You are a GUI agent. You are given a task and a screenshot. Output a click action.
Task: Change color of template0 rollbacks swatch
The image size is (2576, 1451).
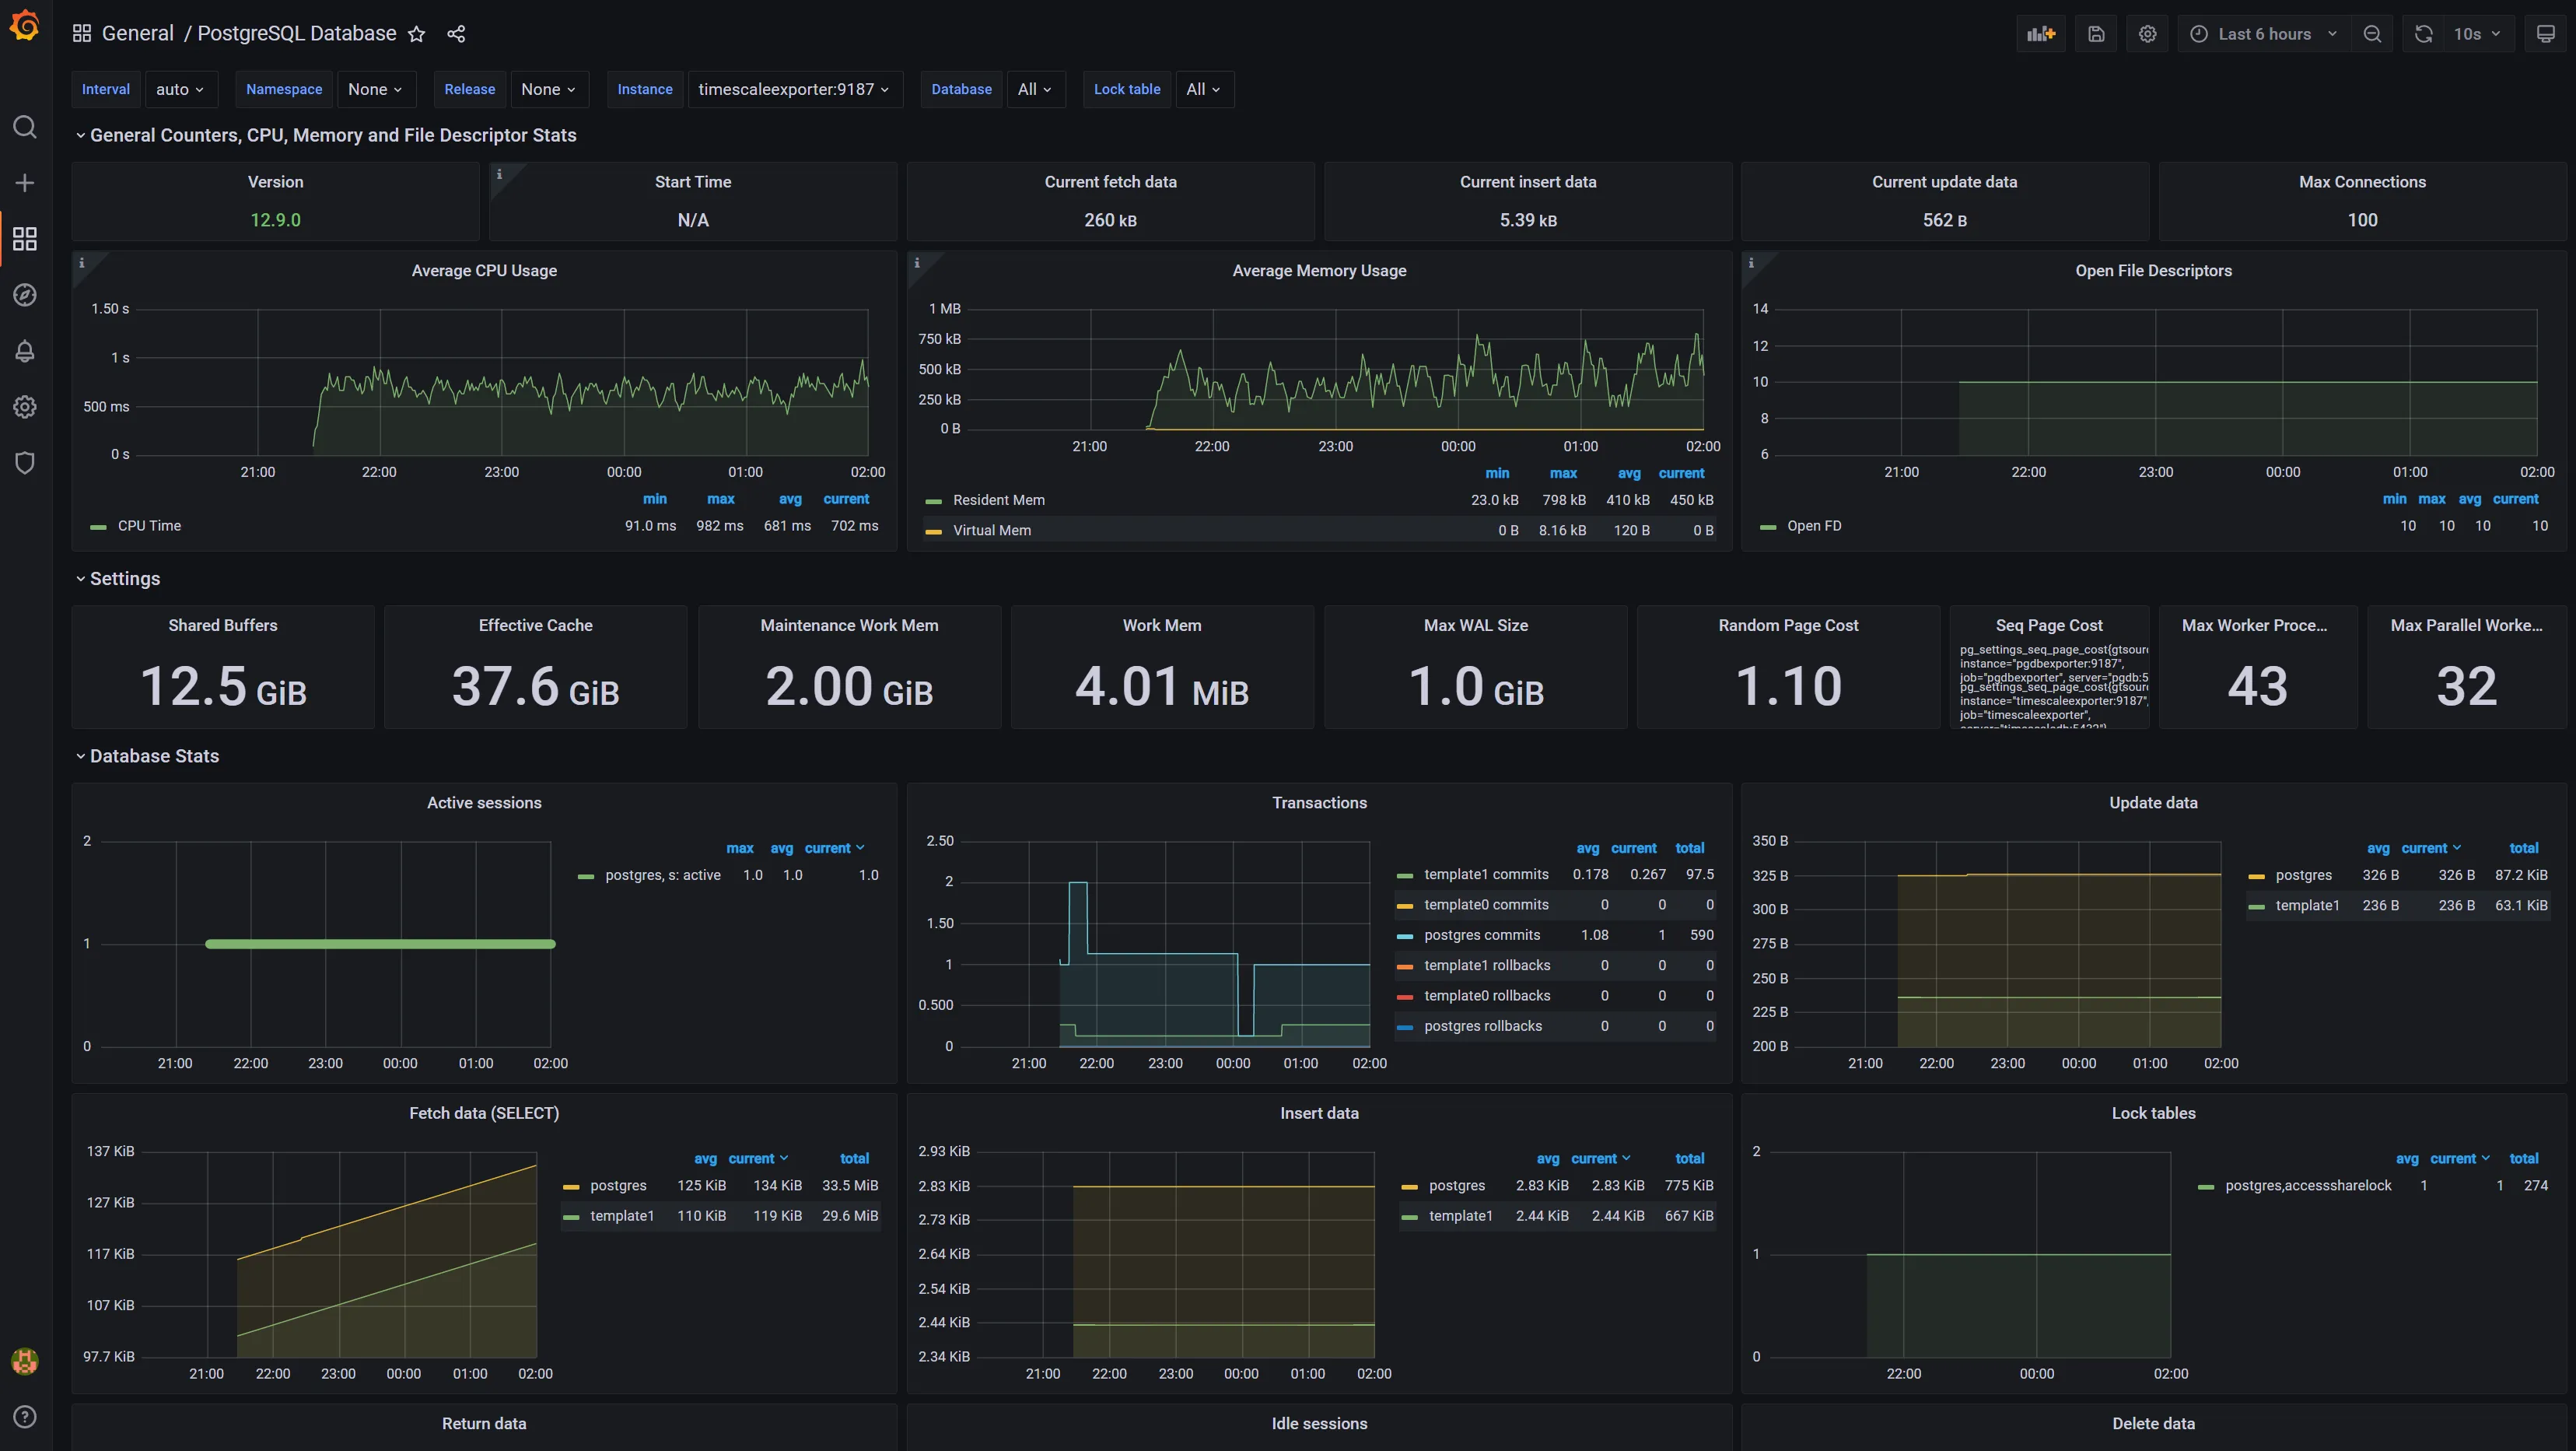1404,997
